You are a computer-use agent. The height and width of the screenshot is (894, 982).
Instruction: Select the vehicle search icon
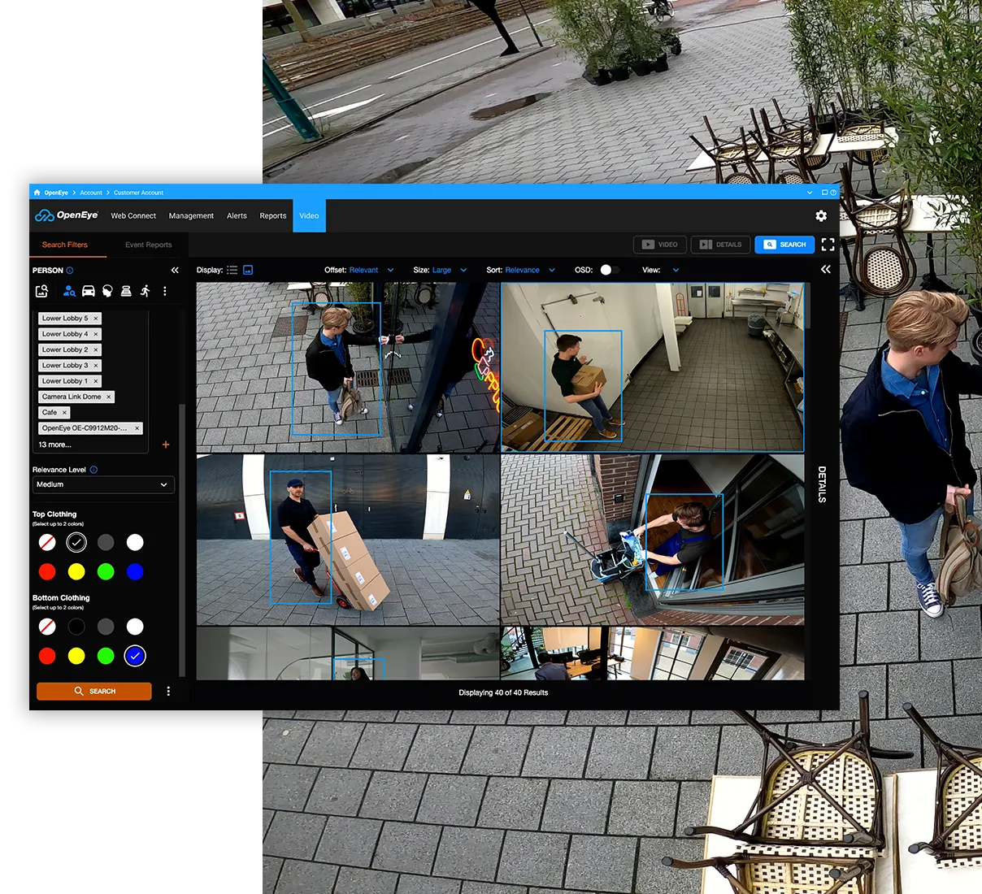click(x=89, y=291)
